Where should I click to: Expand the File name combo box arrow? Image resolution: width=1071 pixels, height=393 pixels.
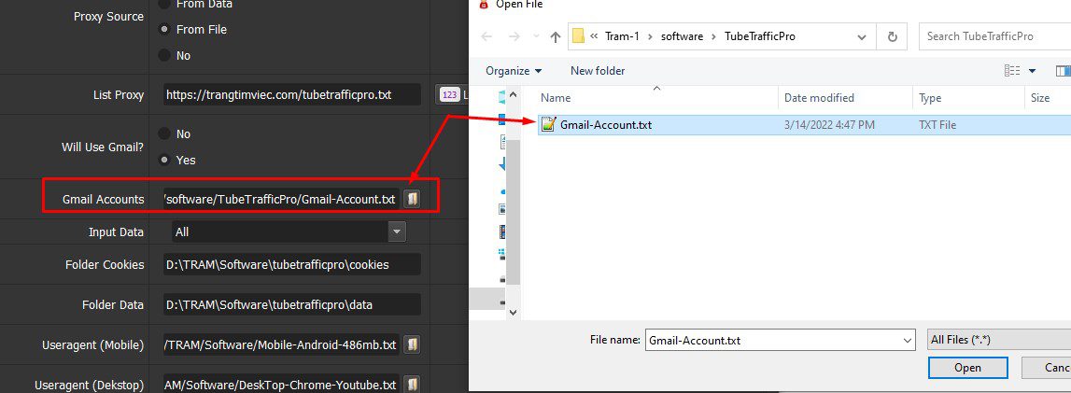point(907,339)
